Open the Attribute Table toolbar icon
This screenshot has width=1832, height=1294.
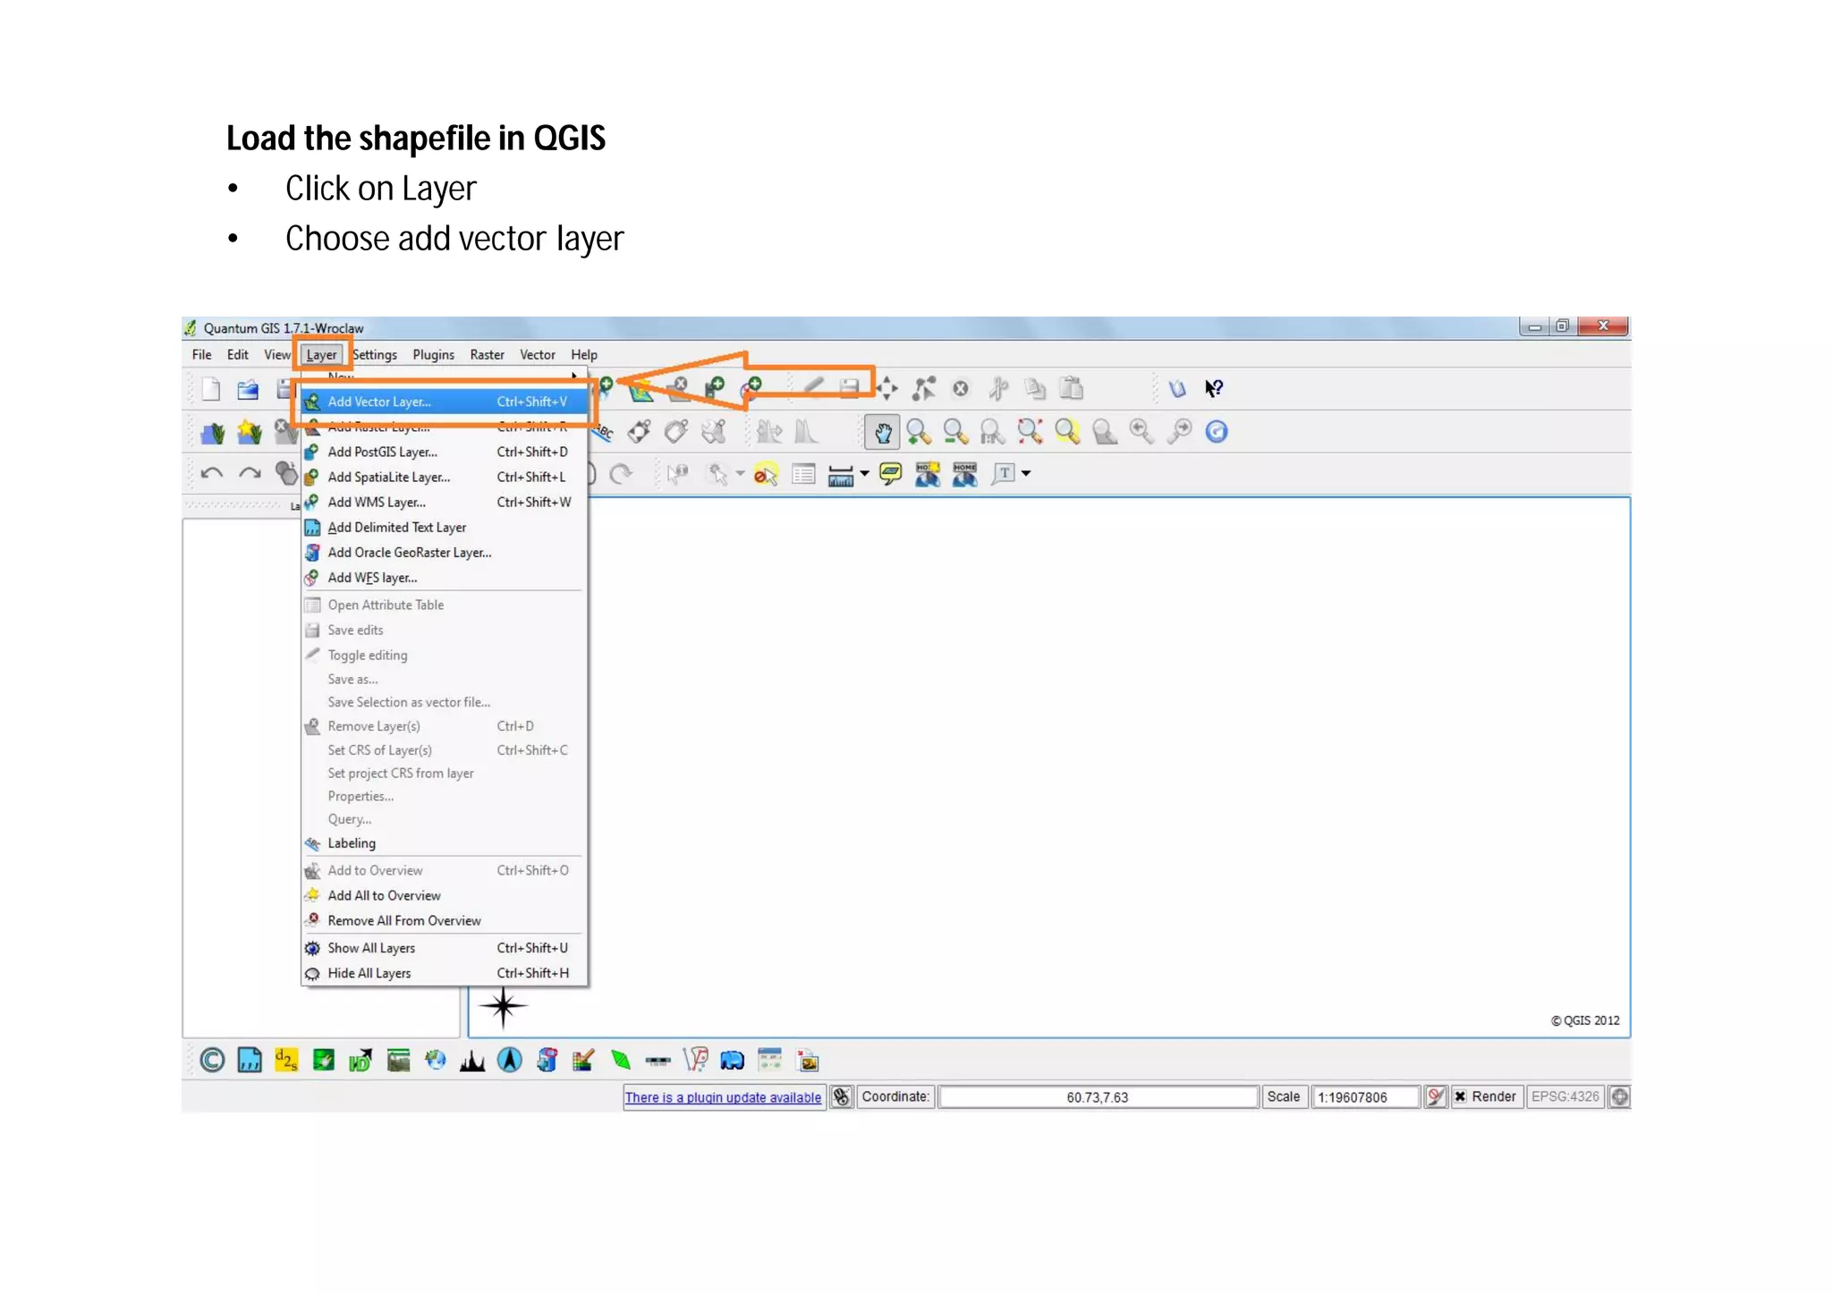[x=803, y=474]
